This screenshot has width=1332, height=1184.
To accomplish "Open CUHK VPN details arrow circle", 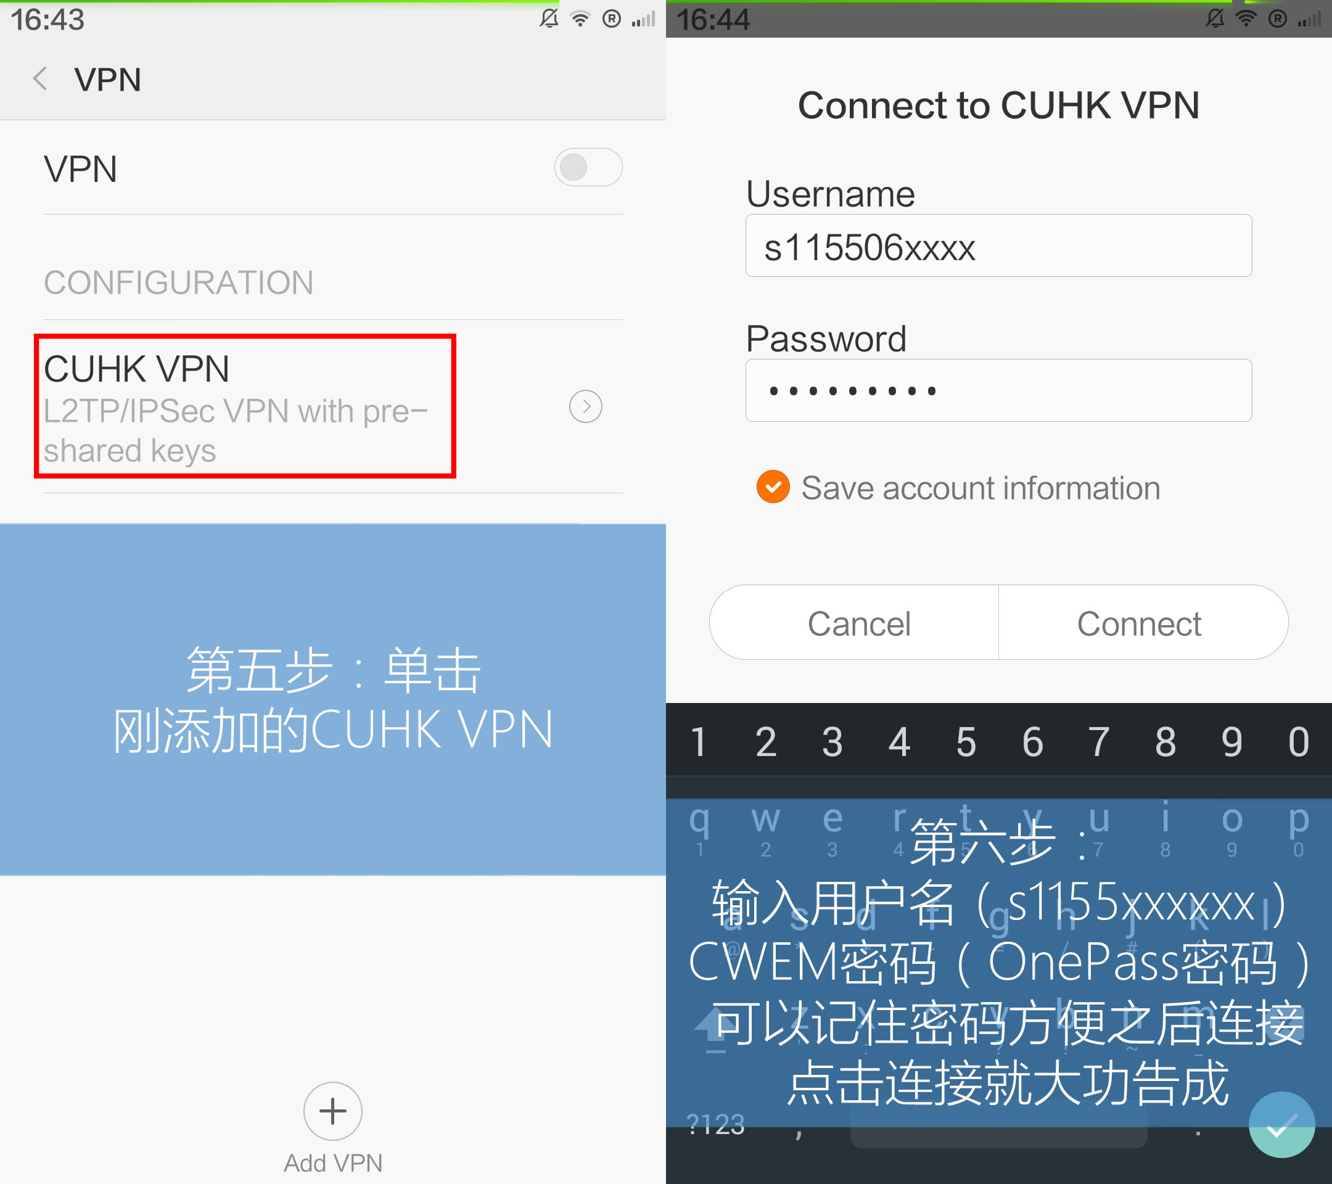I will coord(585,406).
